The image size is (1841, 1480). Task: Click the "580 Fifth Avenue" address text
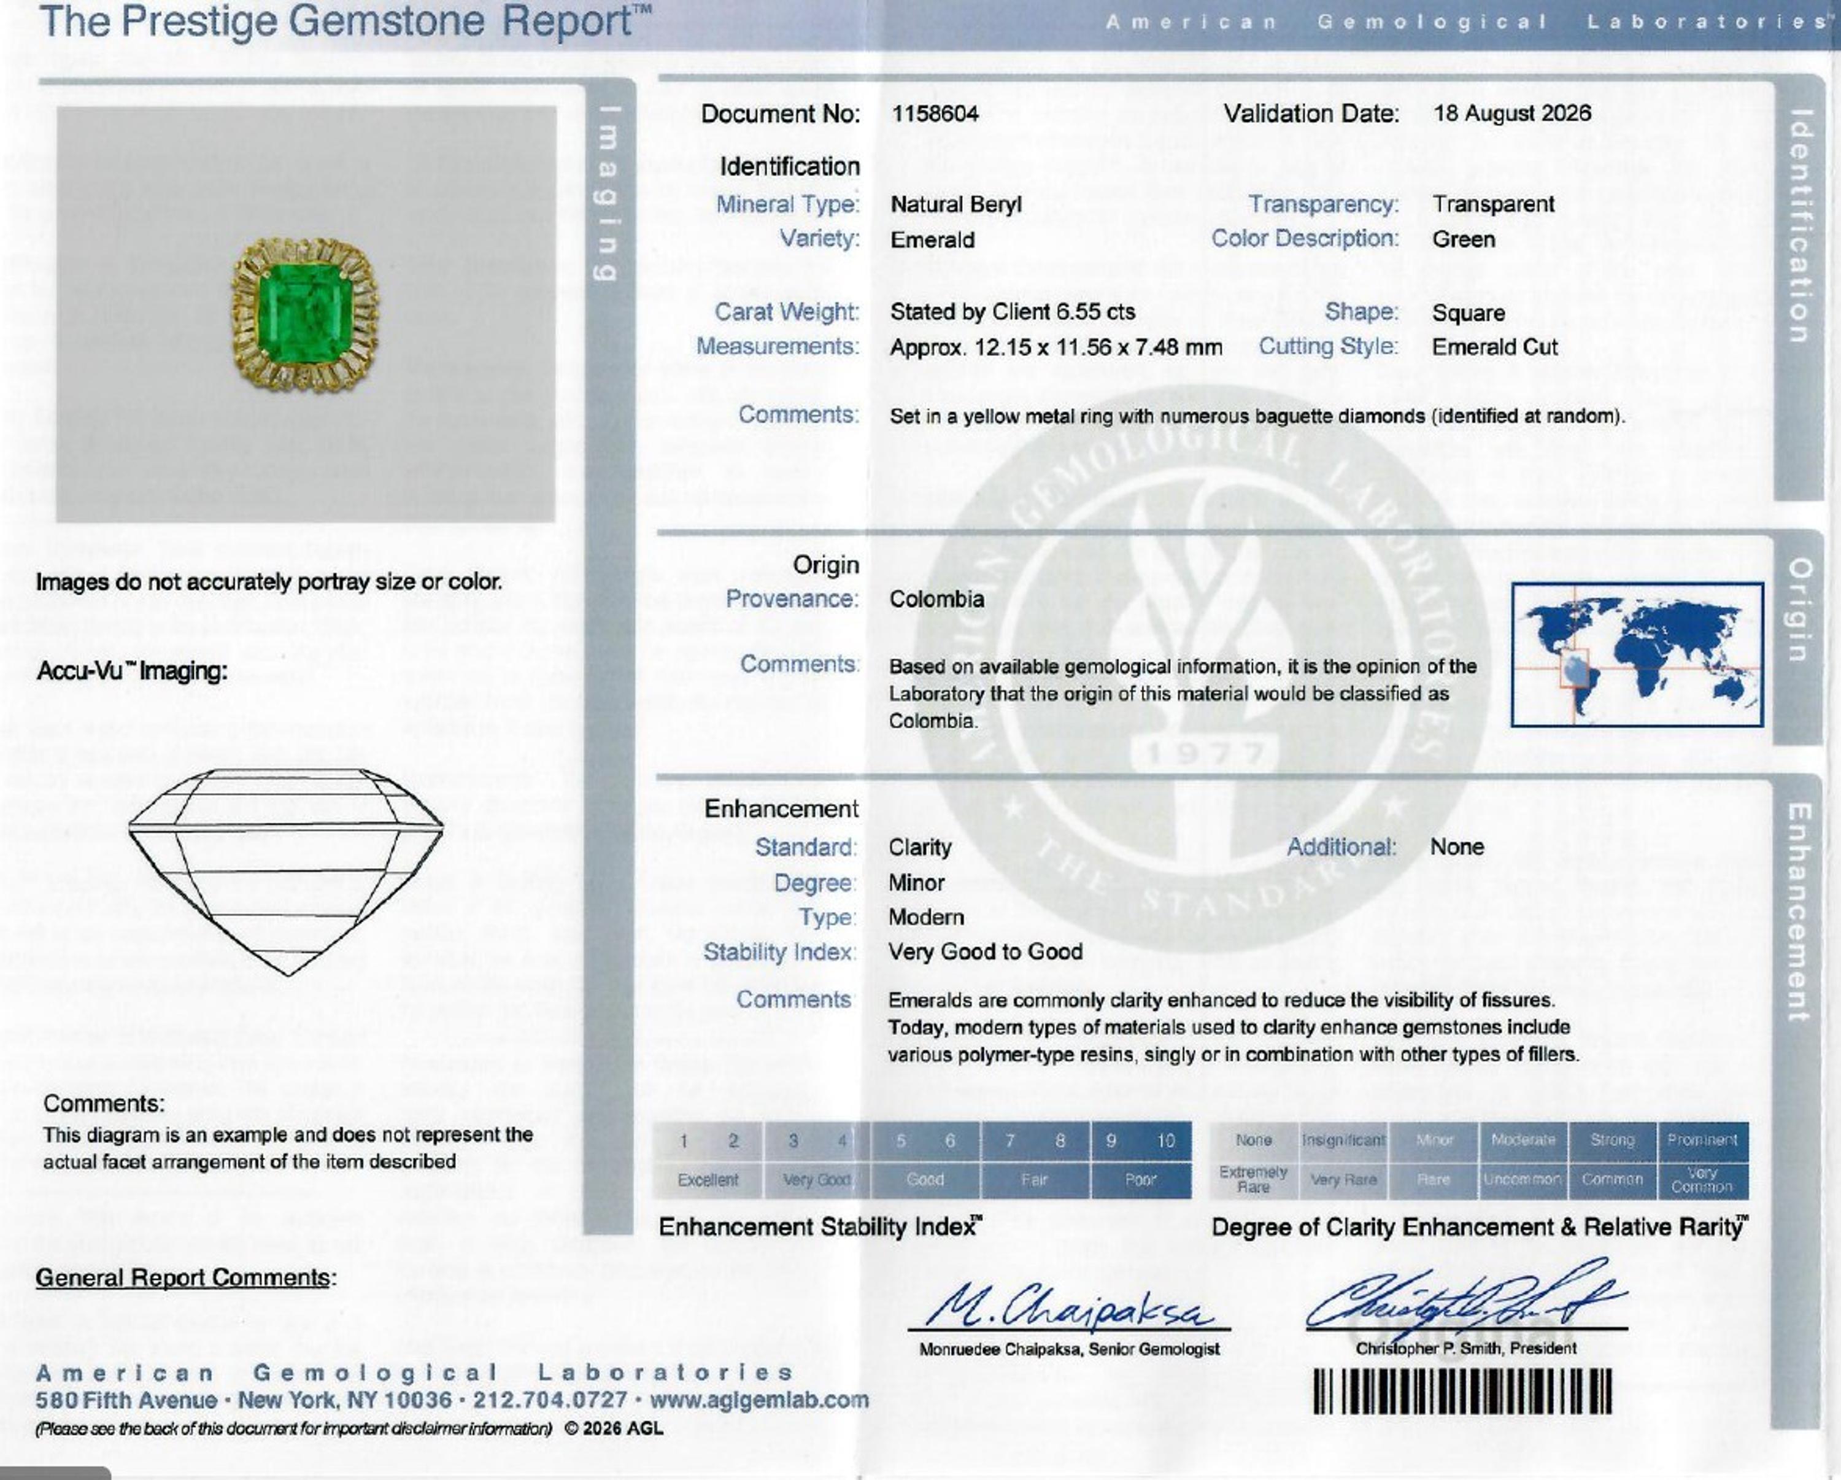coord(126,1401)
